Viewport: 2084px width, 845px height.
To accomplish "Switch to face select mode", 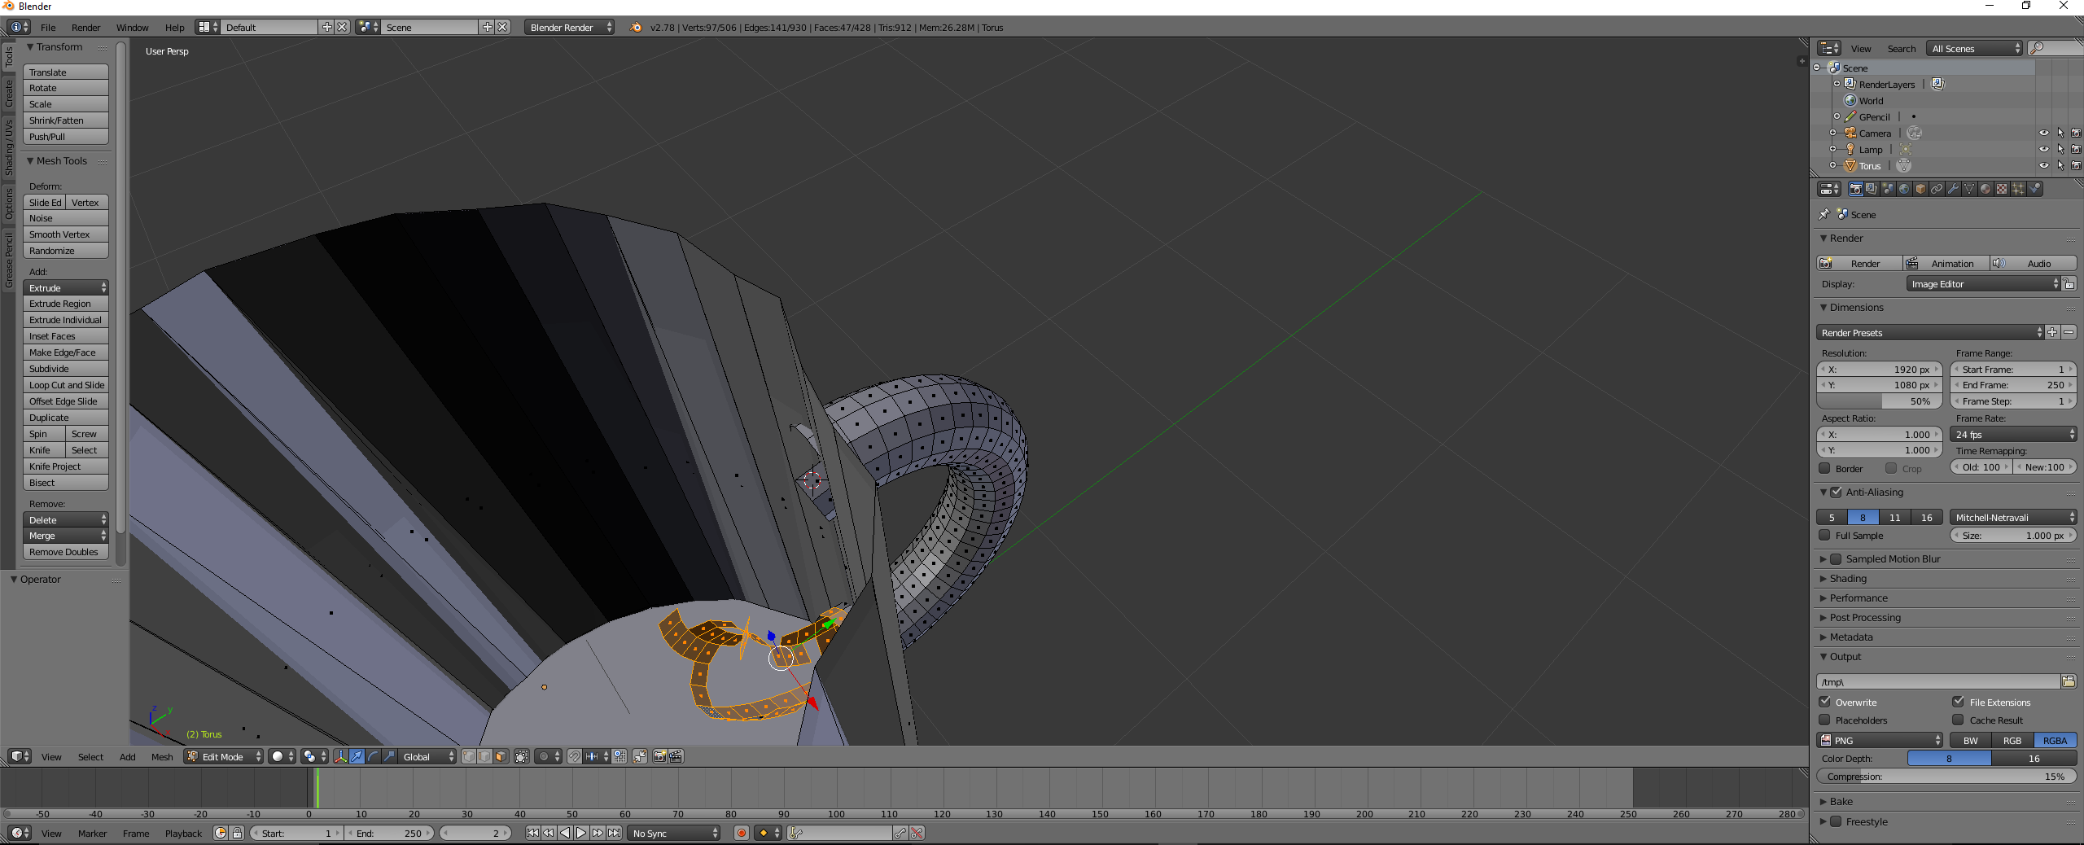I will (501, 756).
